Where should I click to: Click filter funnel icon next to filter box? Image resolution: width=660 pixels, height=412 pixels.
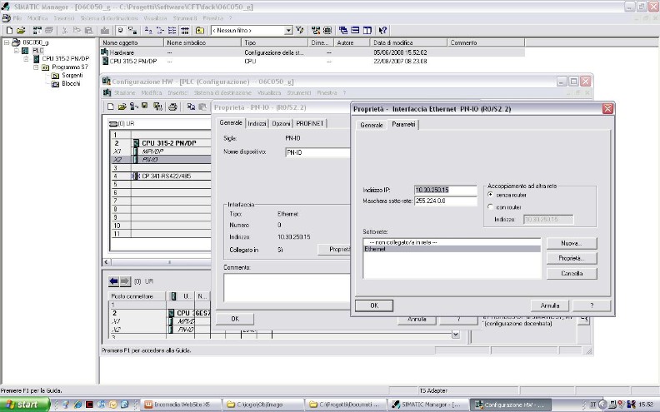pyautogui.click(x=300, y=30)
